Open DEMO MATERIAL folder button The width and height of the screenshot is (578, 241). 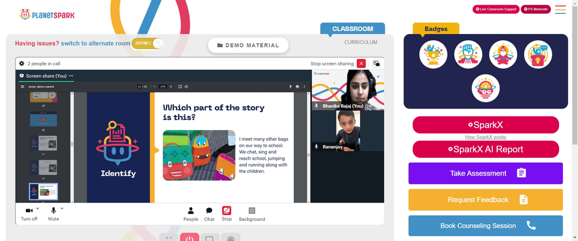(x=248, y=45)
